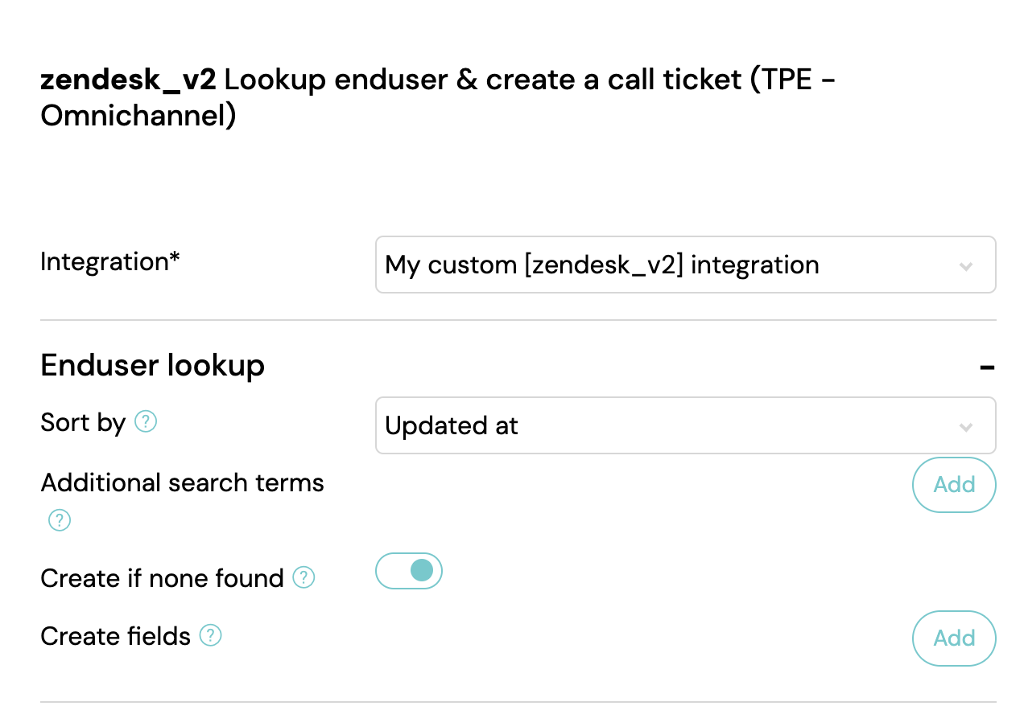This screenshot has height=706, width=1024.
Task: Add an additional search term
Action: [x=954, y=485]
